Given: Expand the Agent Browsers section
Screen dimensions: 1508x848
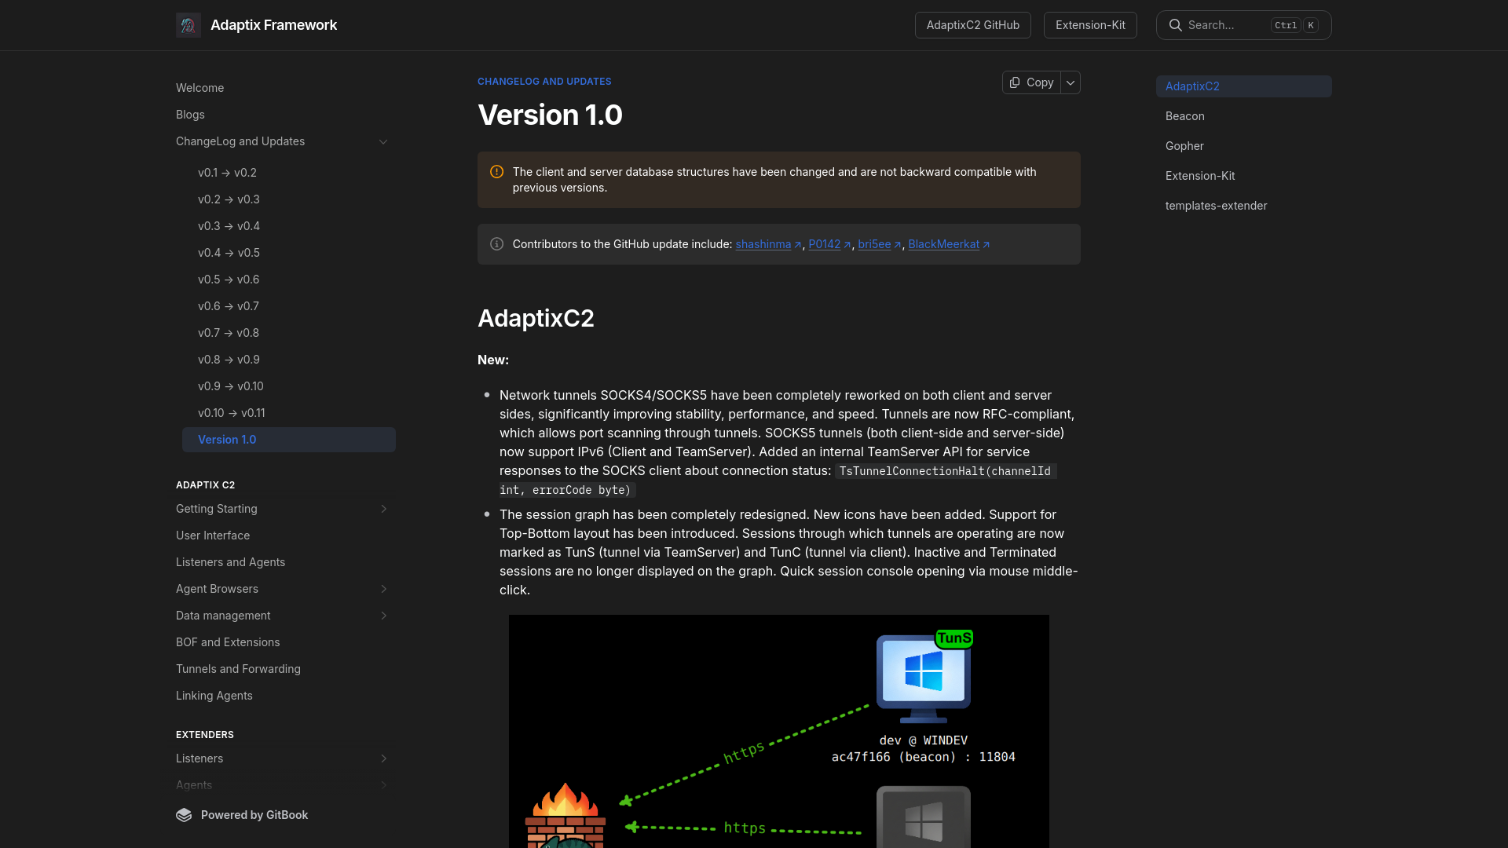Looking at the screenshot, I should coord(383,589).
